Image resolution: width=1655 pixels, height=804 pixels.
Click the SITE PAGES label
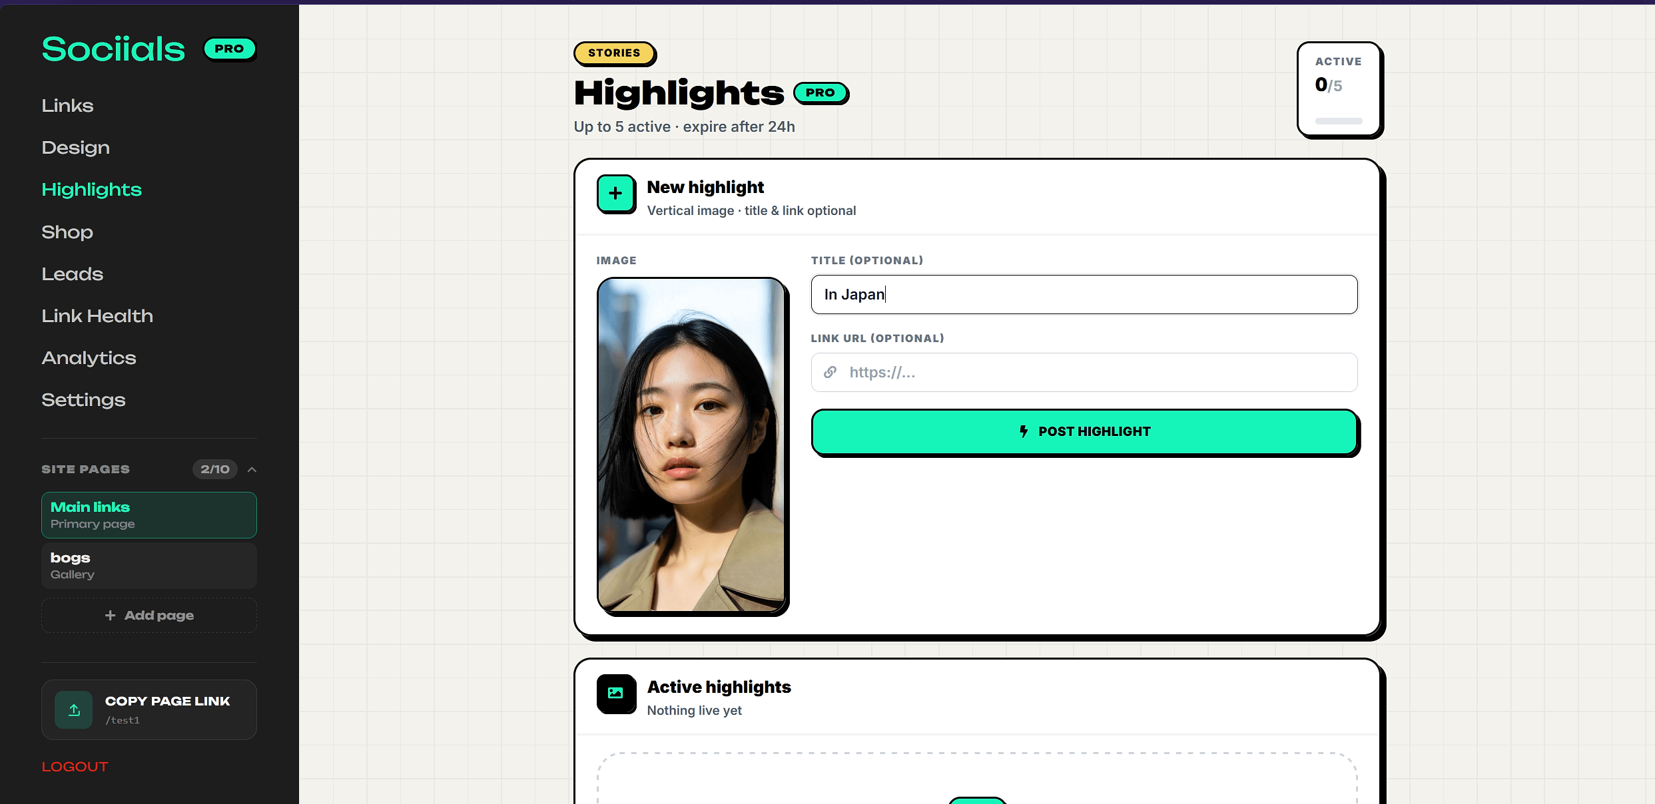(85, 469)
